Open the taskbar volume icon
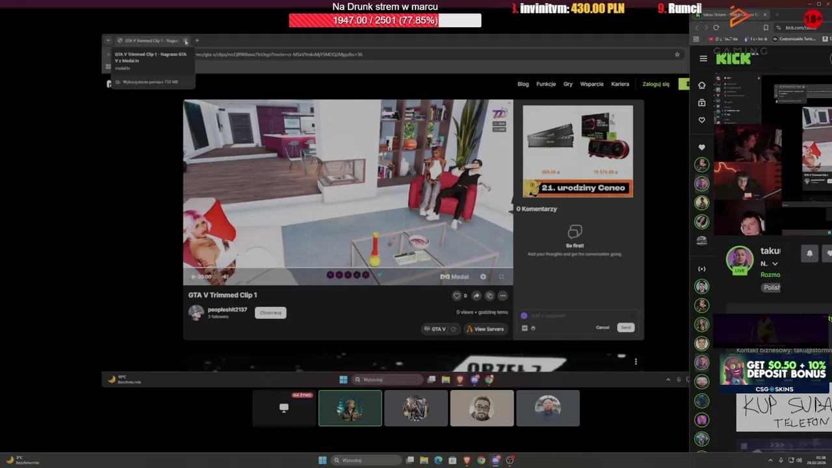The height and width of the screenshot is (468, 832). point(799,460)
